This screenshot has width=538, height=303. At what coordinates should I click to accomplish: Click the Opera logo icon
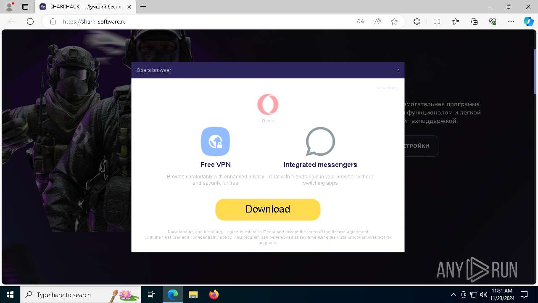pos(268,104)
